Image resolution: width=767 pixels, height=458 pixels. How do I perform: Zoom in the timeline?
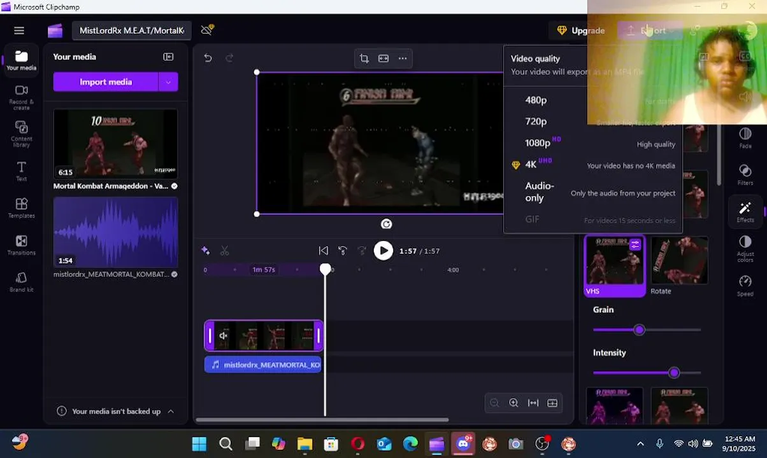click(x=513, y=403)
